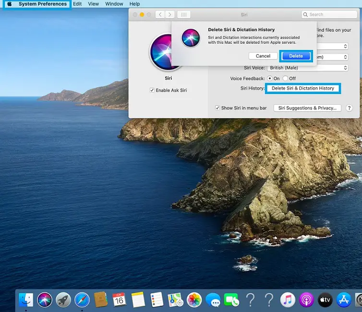The height and width of the screenshot is (312, 362).
Task: Open the Finder icon in the Dock
Action: tap(26, 300)
